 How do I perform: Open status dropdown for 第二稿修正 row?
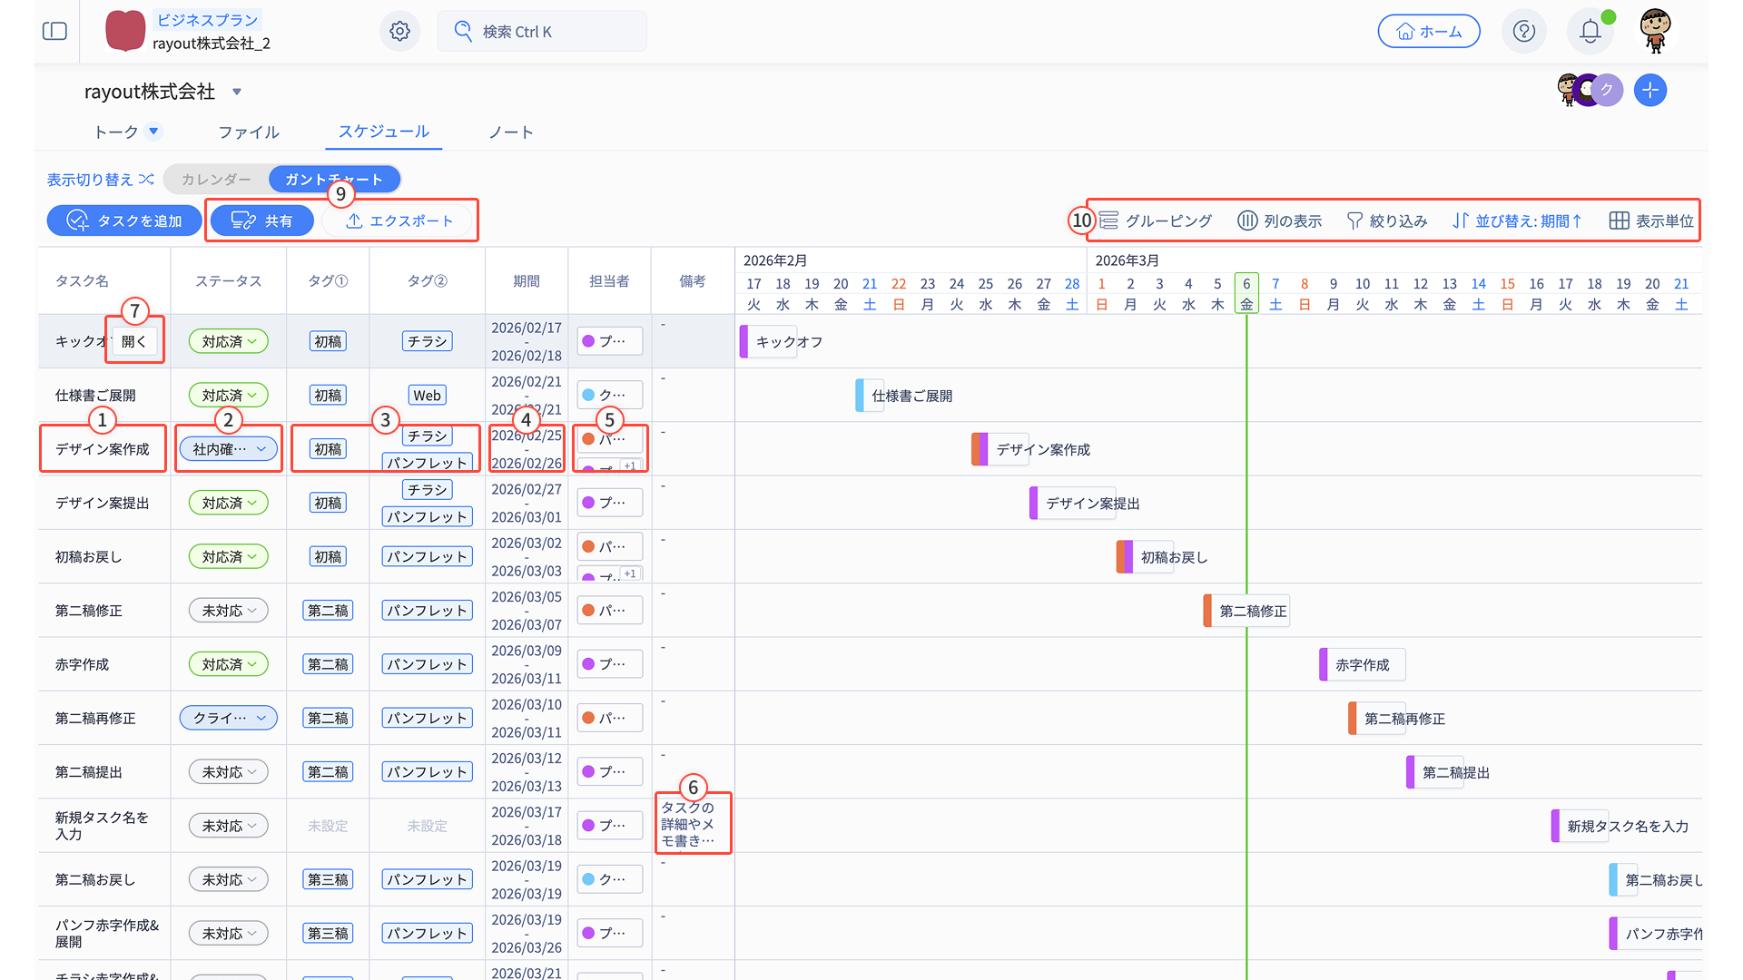(x=229, y=611)
